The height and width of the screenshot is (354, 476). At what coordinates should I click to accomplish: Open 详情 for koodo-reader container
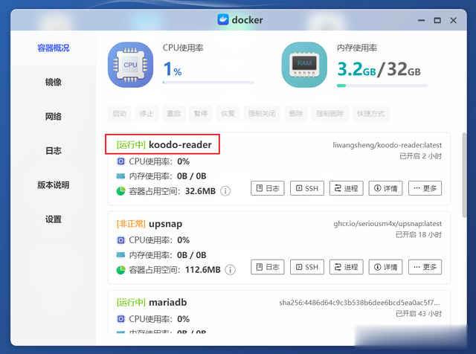point(385,188)
